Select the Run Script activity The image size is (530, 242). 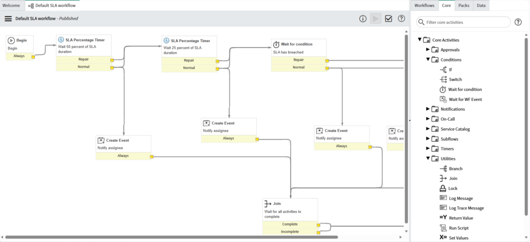pos(458,228)
